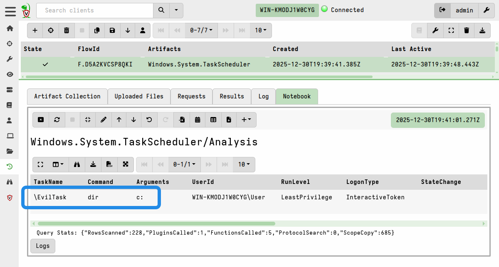
Task: Open the add cell plus dropdown
Action: (246, 120)
